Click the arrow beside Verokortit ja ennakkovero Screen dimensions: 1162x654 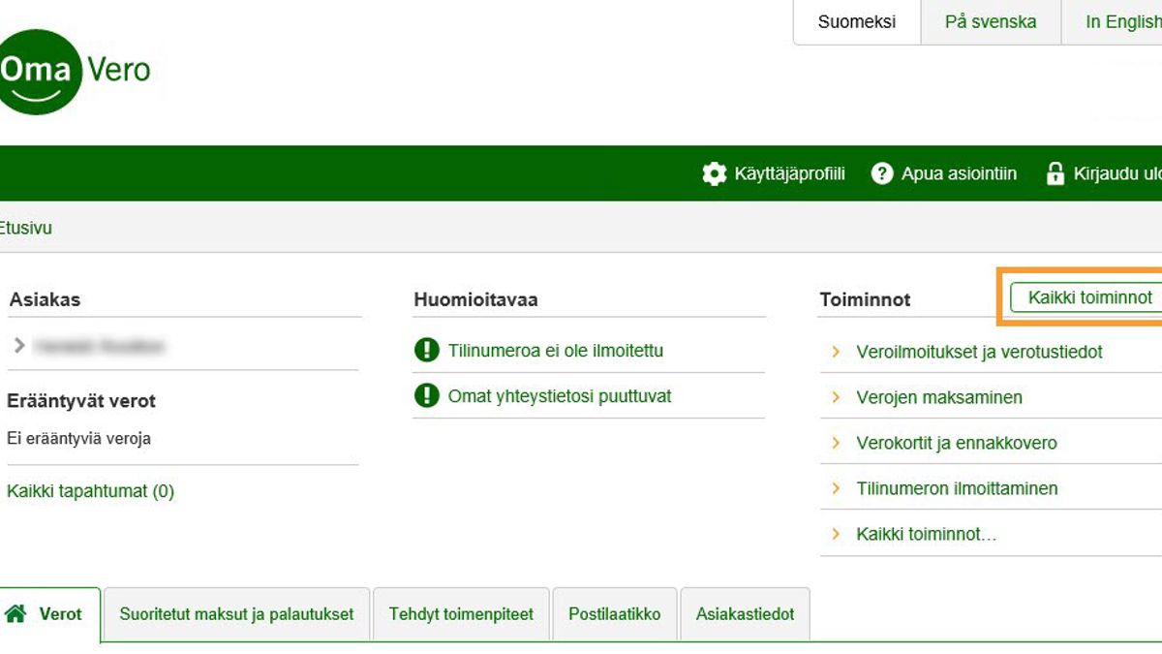pos(836,443)
